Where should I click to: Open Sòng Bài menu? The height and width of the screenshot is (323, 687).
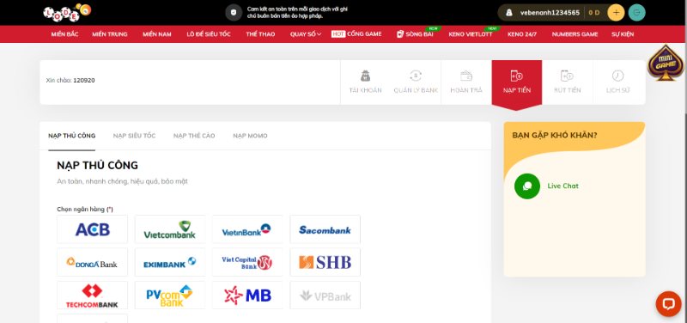pyautogui.click(x=415, y=34)
